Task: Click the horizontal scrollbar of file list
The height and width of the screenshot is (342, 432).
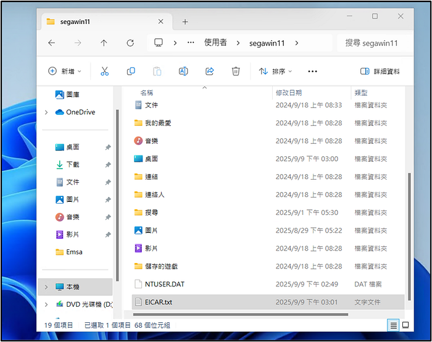Action: point(241,314)
